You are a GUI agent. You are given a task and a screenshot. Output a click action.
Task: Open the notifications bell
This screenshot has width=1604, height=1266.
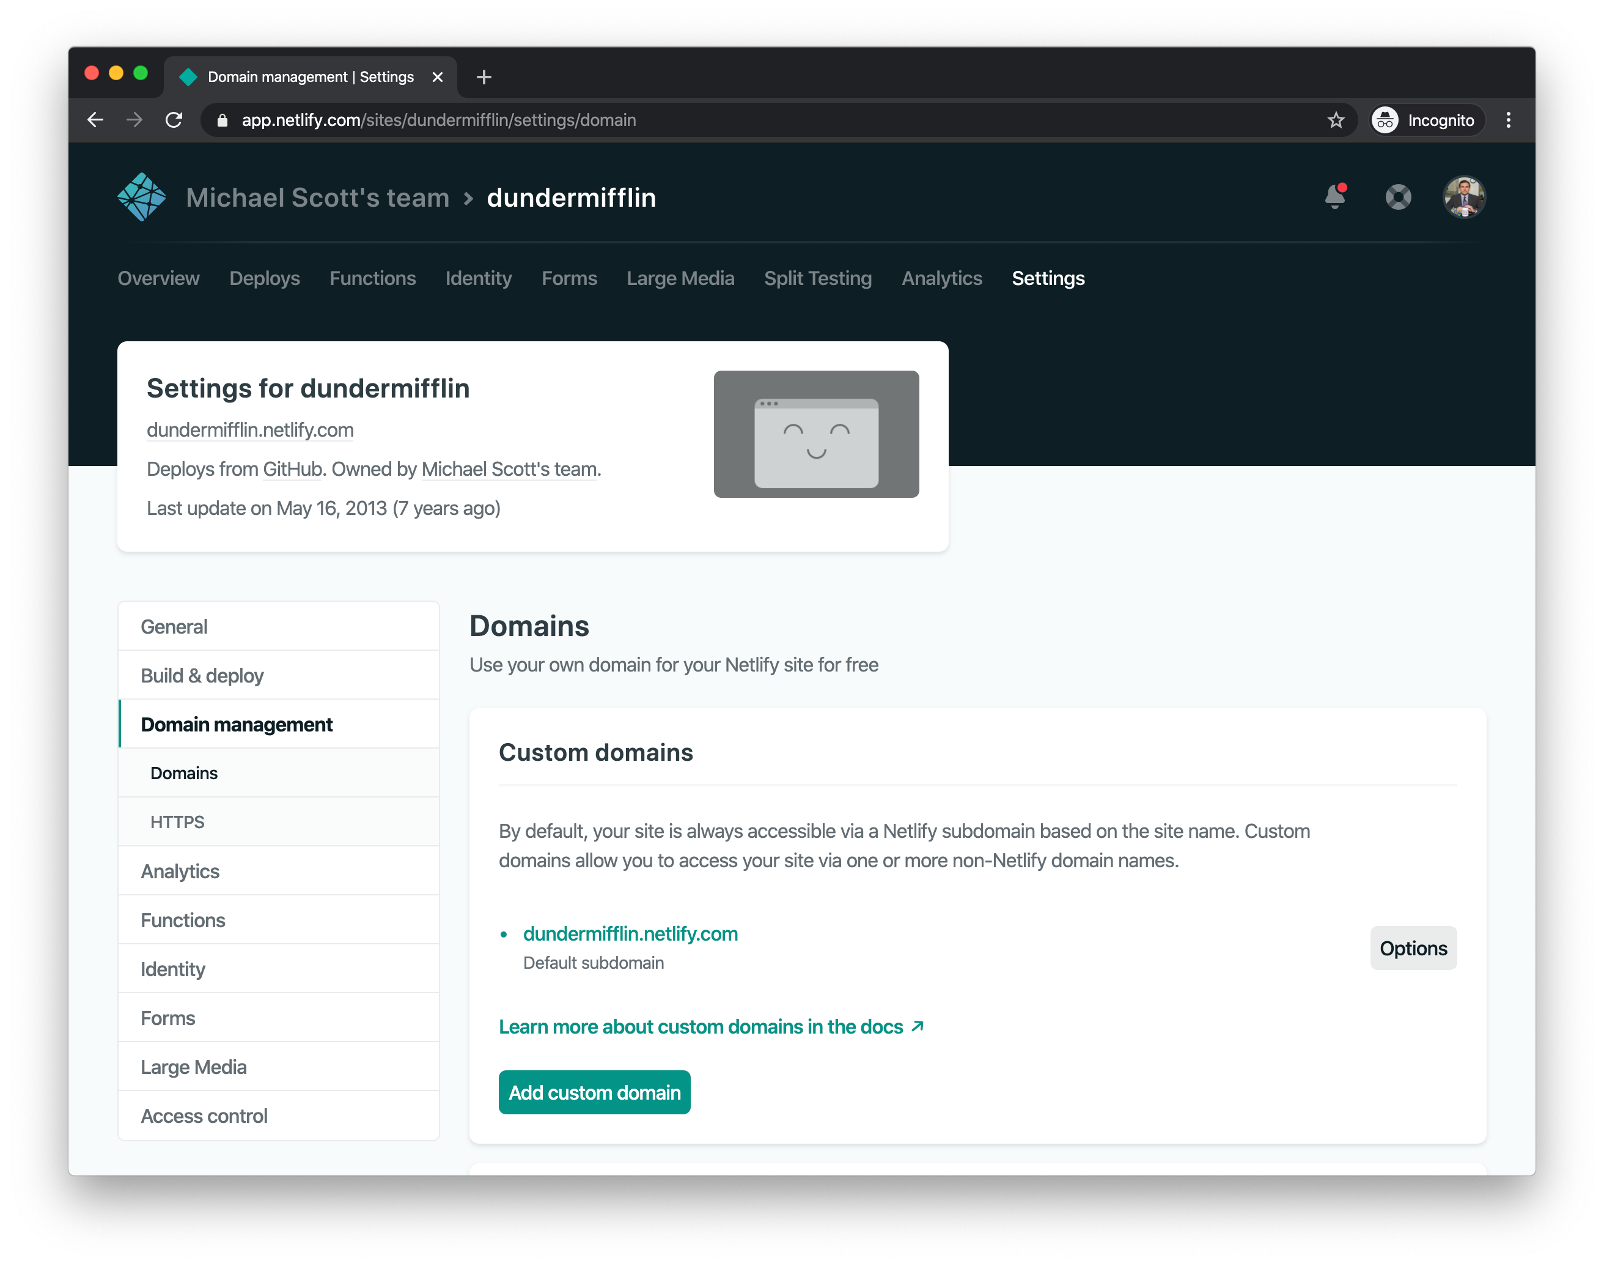tap(1335, 197)
